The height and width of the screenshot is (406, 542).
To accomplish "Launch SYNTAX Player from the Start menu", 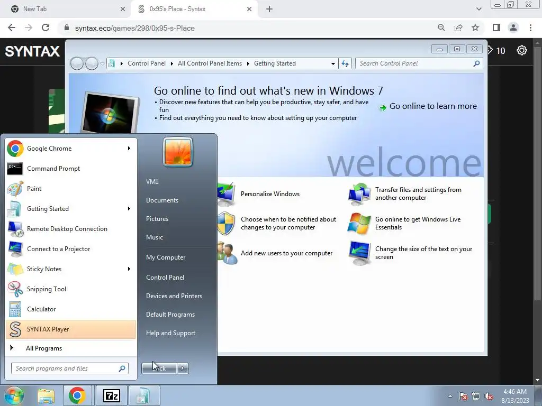I will coord(71,329).
